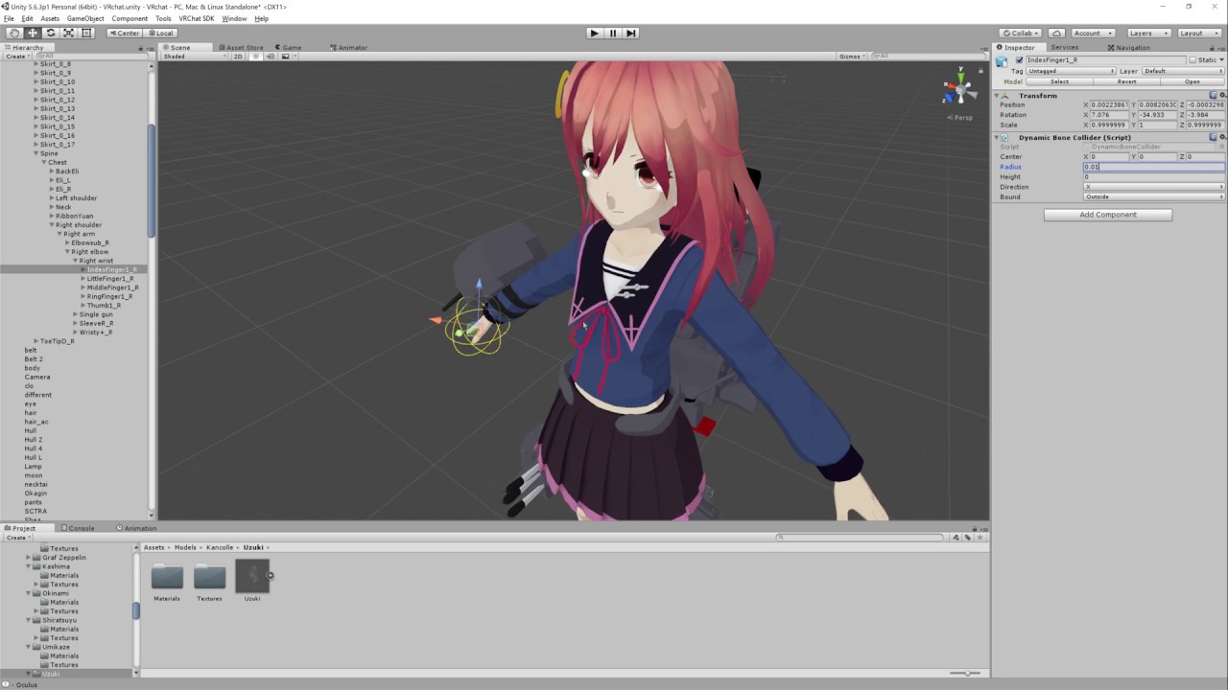Toggle the 2D scene view mode
The image size is (1228, 690).
pyautogui.click(x=238, y=57)
